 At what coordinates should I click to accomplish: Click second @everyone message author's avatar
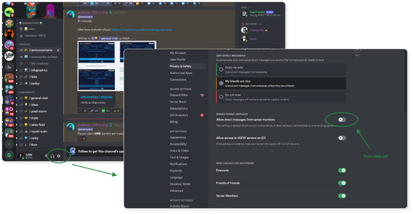coord(71,127)
